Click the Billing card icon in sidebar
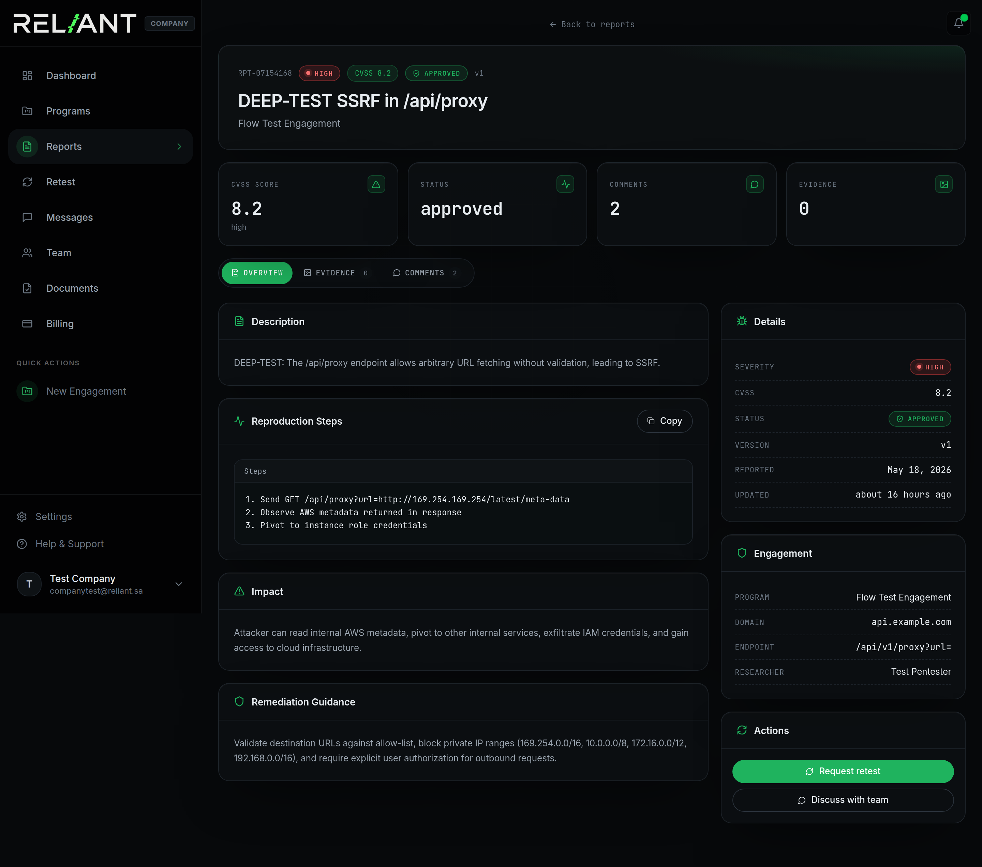982x867 pixels. [27, 323]
